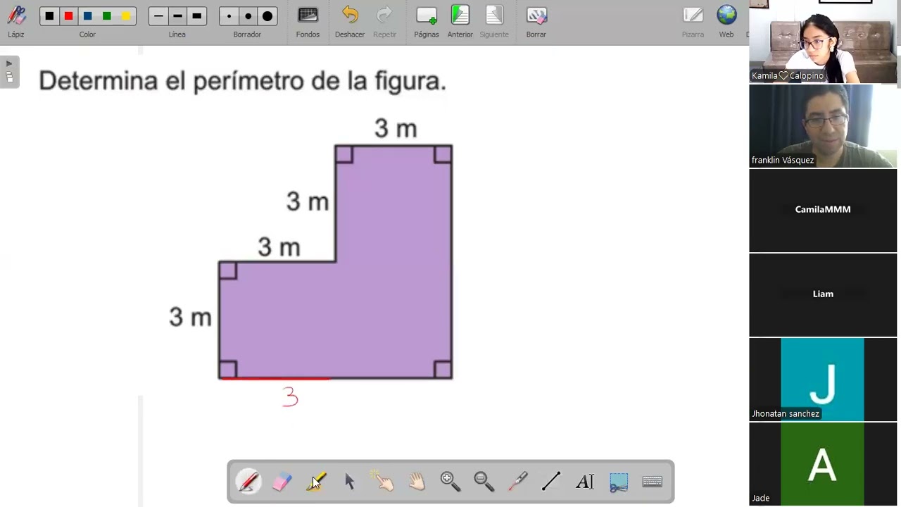
Task: Choose the medium Borrador eraser size
Action: pos(248,16)
